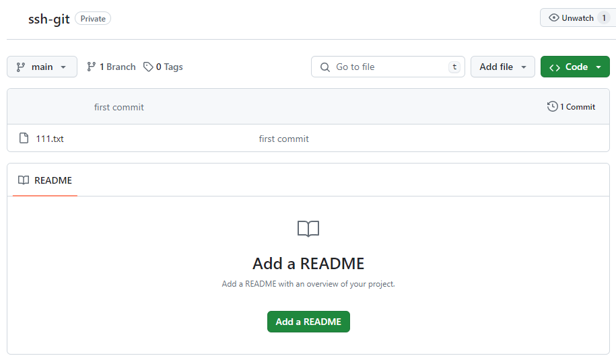Click the code brackets icon on Code button
The width and height of the screenshot is (616, 360).
tap(555, 67)
